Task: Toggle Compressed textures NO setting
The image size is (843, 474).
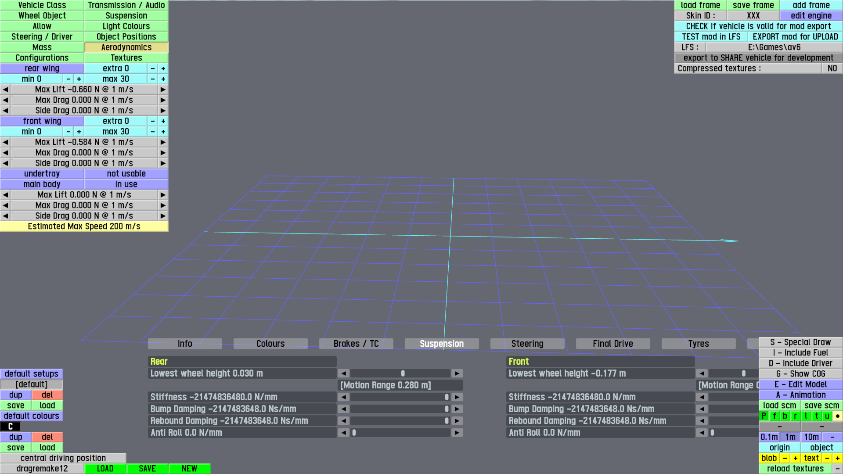Action: click(x=832, y=68)
